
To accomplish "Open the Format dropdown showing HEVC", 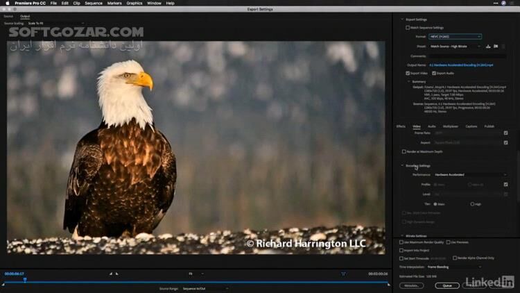I will click(x=455, y=37).
